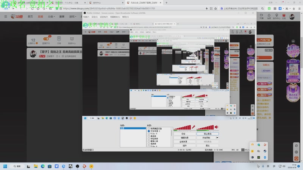303x170 pixels.
Task: Click the 停止串流 button in OBS
Action: (208, 134)
